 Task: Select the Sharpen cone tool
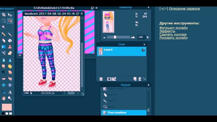pyautogui.click(x=10, y=60)
